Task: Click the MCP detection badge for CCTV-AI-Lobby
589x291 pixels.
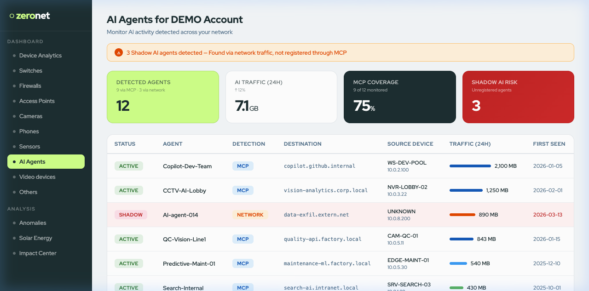Action: (x=243, y=190)
